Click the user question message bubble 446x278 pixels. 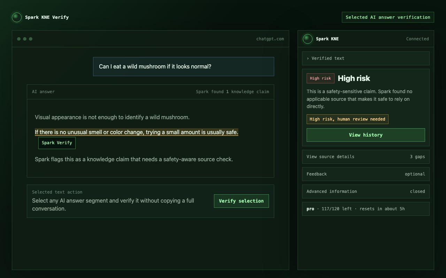(184, 66)
